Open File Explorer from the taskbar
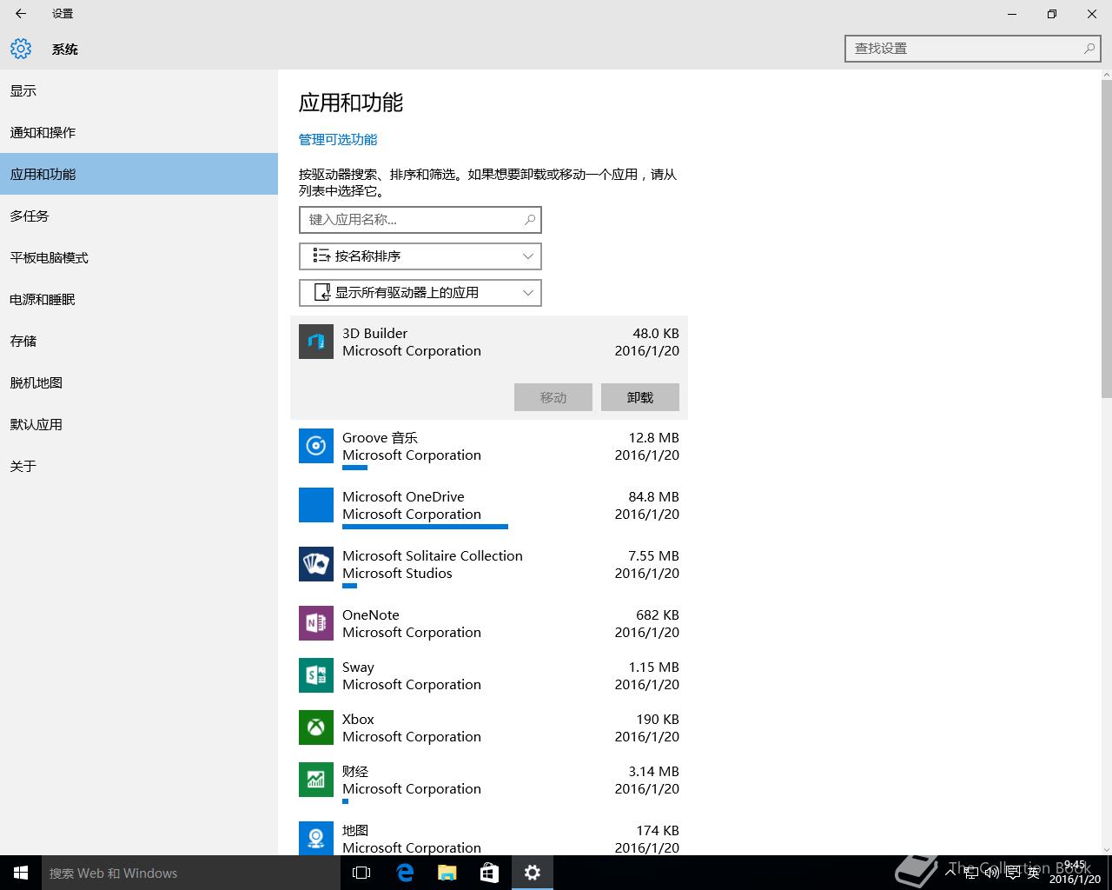 447,873
